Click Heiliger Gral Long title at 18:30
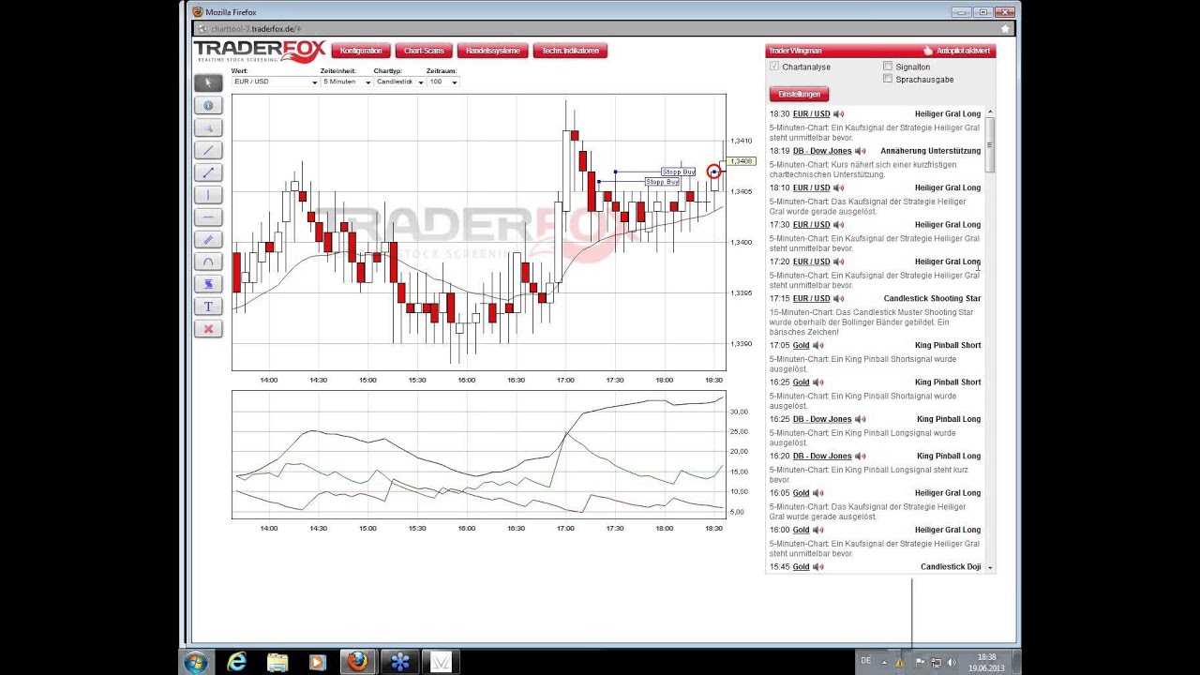The image size is (1200, 675). pyautogui.click(x=948, y=114)
